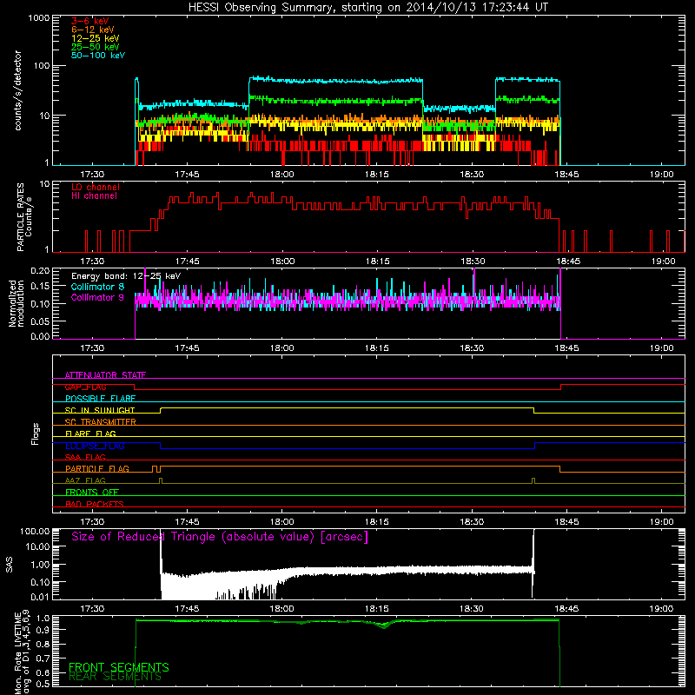This screenshot has width=695, height=695.
Task: Click the SAS vertical axis label
Action: pos(10,566)
